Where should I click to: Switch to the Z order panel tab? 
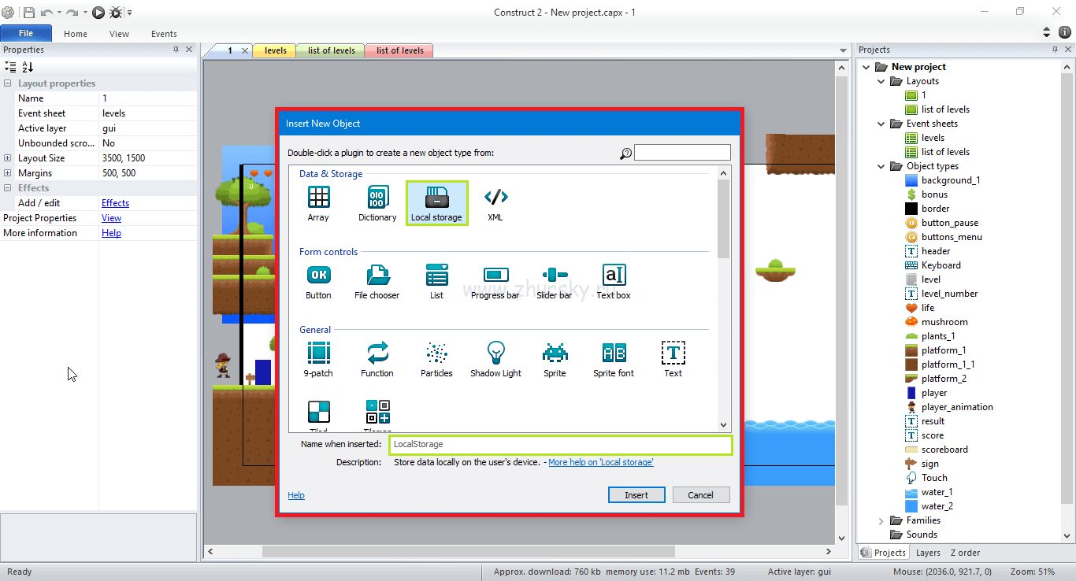click(965, 553)
